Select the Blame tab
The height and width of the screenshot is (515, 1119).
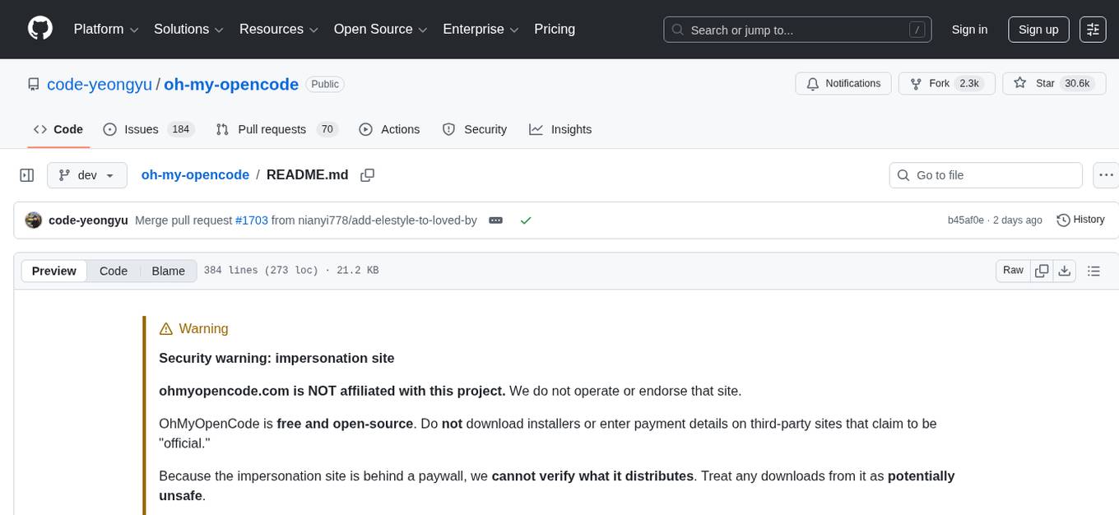168,271
